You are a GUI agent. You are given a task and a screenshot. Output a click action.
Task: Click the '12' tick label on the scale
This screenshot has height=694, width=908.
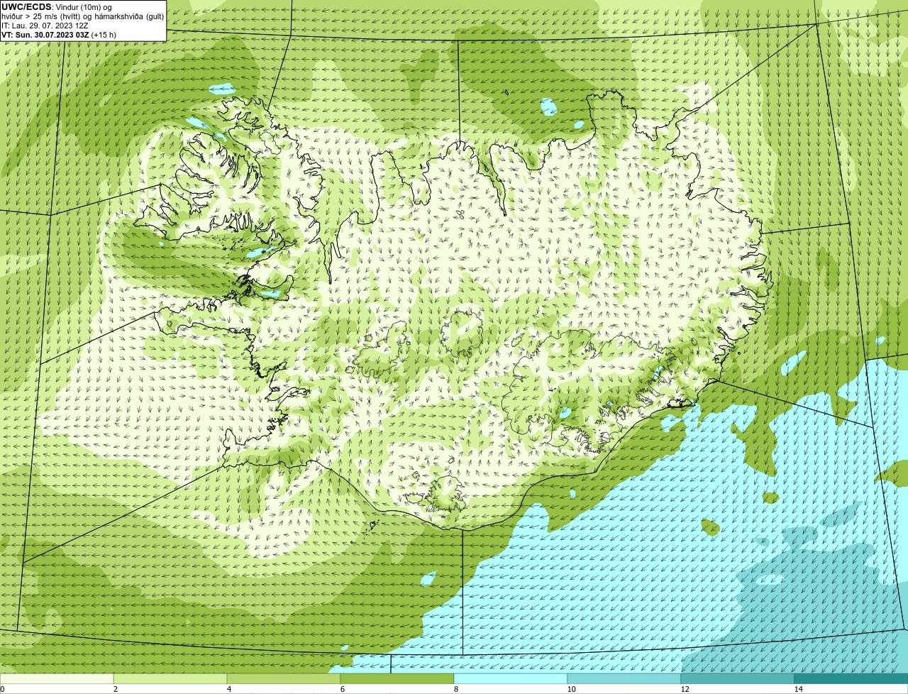tap(685, 689)
